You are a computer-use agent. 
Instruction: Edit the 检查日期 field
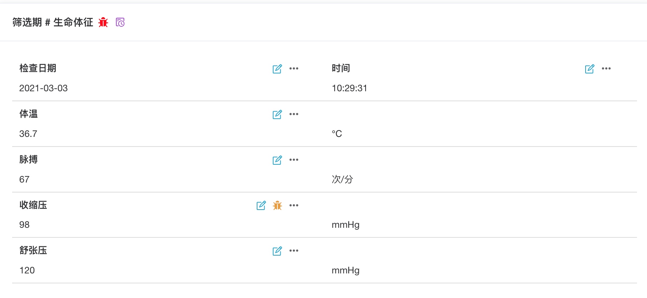tap(277, 69)
